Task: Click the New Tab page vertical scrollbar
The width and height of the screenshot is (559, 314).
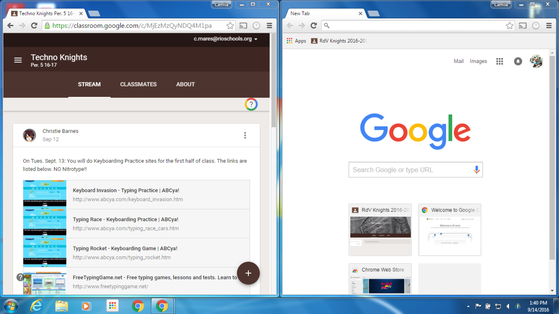Action: (552, 158)
